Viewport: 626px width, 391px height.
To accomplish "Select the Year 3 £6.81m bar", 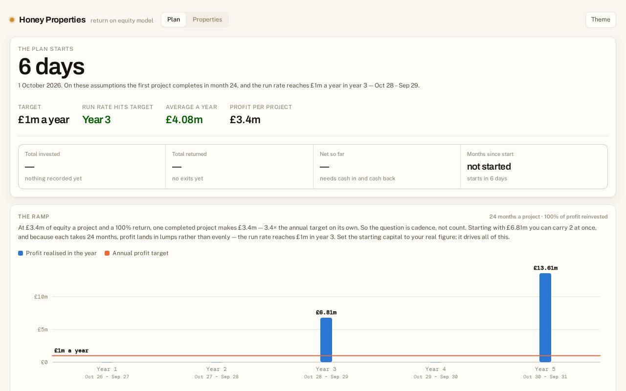I will pyautogui.click(x=326, y=340).
